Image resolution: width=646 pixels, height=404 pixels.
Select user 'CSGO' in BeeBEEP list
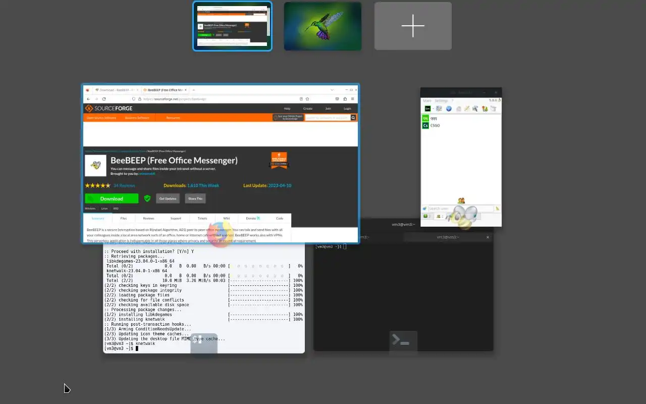[x=461, y=125]
